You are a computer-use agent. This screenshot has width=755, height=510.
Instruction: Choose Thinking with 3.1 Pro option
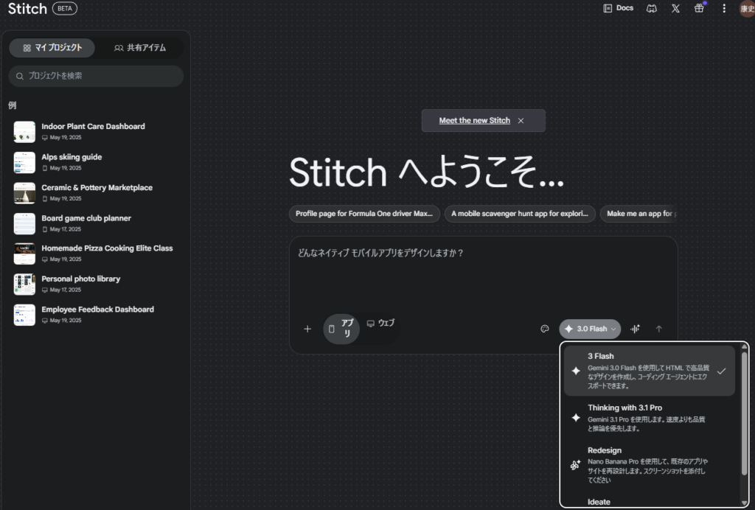coord(649,417)
